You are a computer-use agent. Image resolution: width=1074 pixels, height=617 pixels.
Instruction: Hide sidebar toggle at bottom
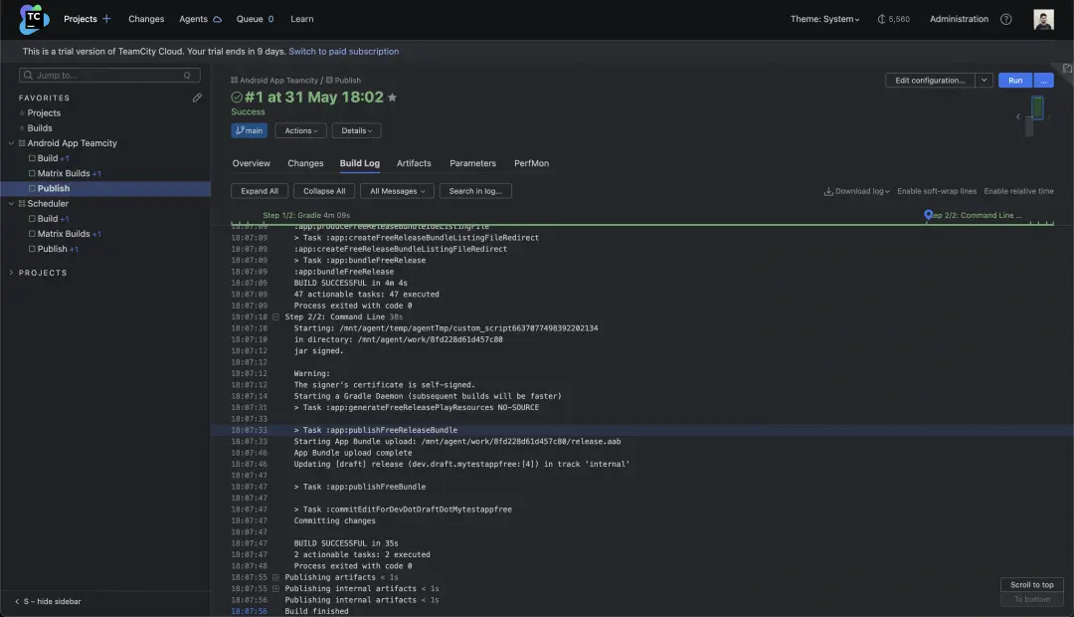[48, 601]
